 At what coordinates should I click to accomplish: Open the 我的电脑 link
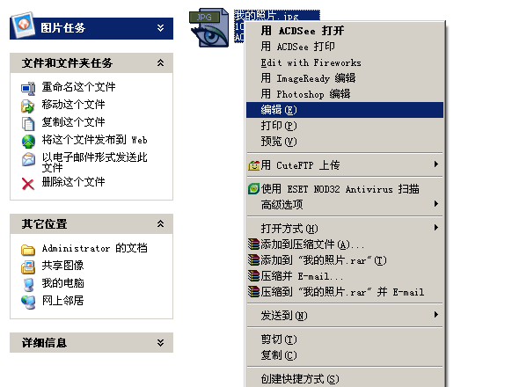coord(62,283)
